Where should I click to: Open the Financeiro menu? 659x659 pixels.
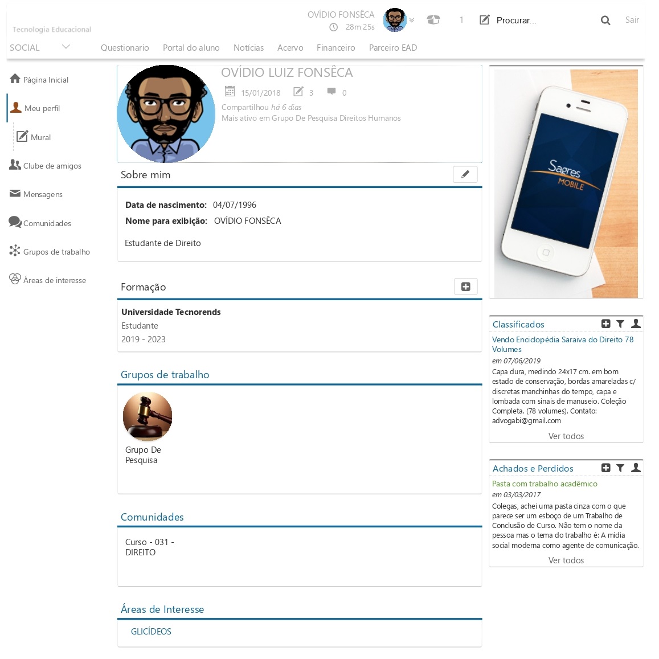click(335, 48)
